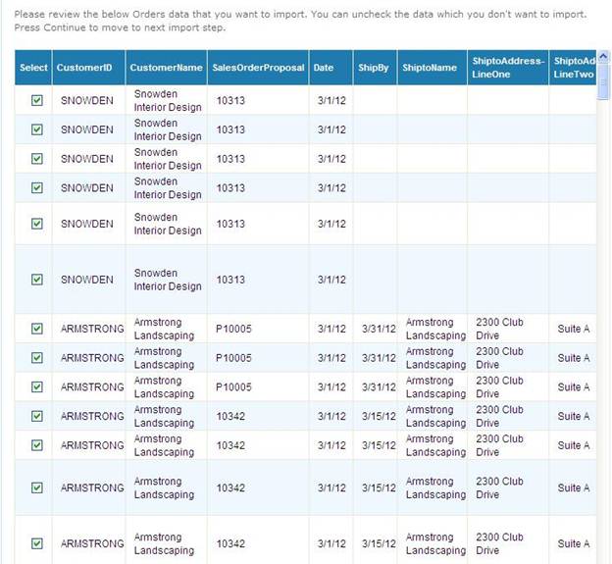Image resolution: width=612 pixels, height=564 pixels.
Task: Toggle the first ARMSTRONG 10342 row checkbox
Action: [37, 416]
